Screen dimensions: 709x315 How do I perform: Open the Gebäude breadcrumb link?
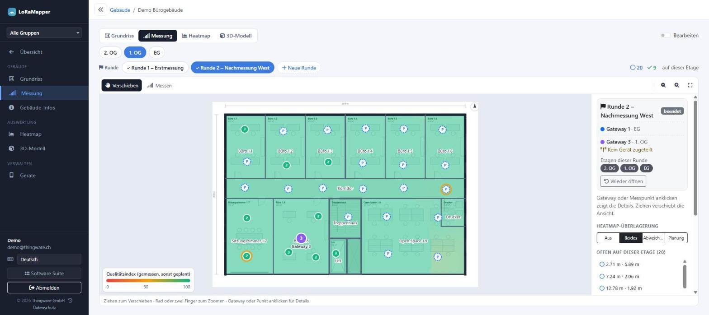(120, 10)
